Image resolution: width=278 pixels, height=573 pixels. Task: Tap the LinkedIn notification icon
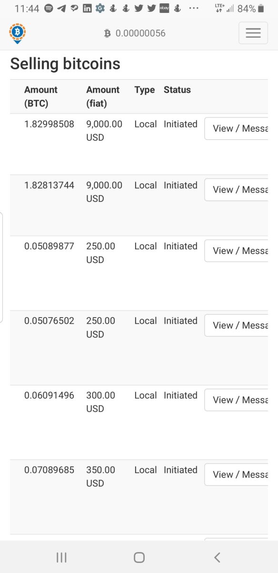[x=87, y=9]
